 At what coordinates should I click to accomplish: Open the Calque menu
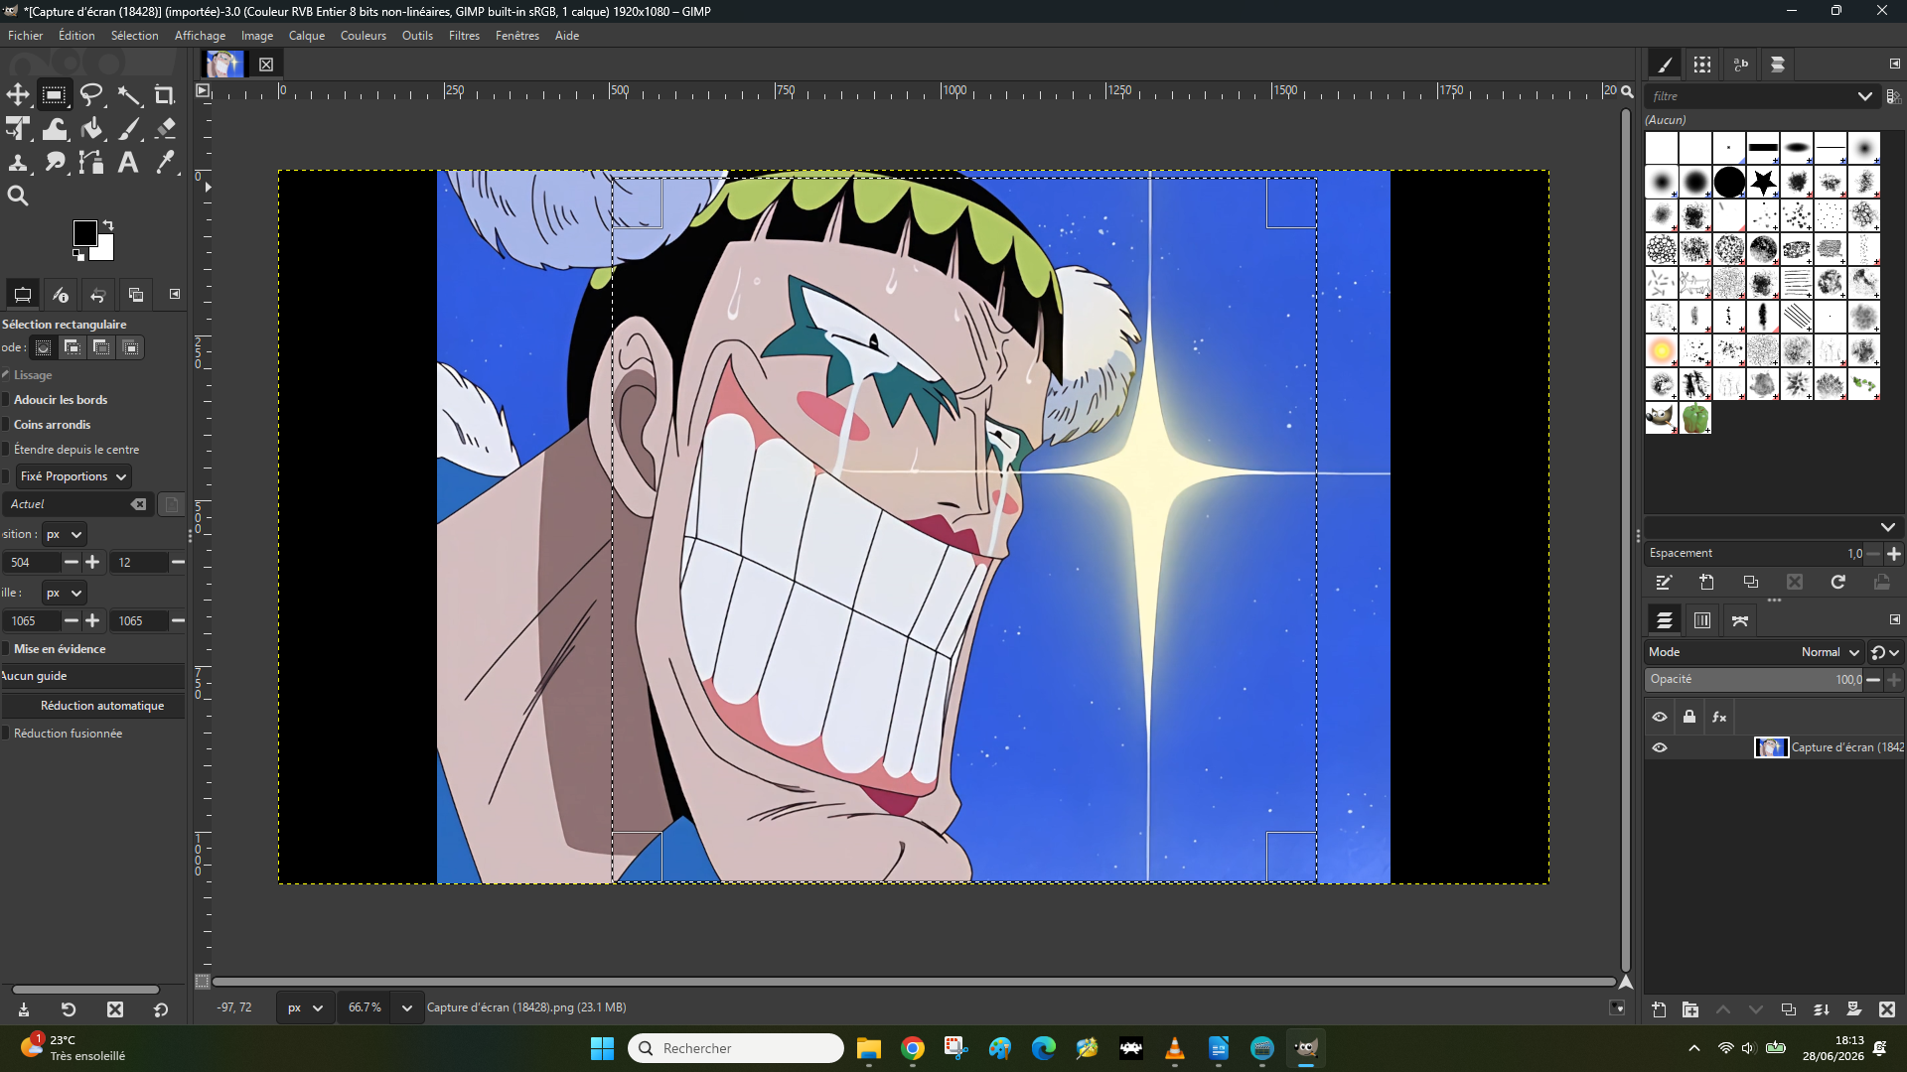[307, 36]
